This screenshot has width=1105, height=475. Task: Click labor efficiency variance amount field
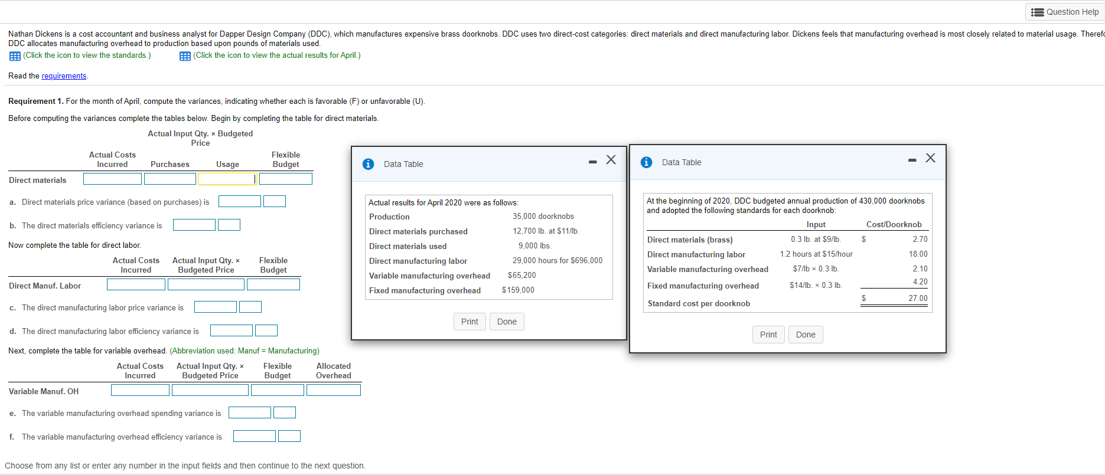[232, 330]
